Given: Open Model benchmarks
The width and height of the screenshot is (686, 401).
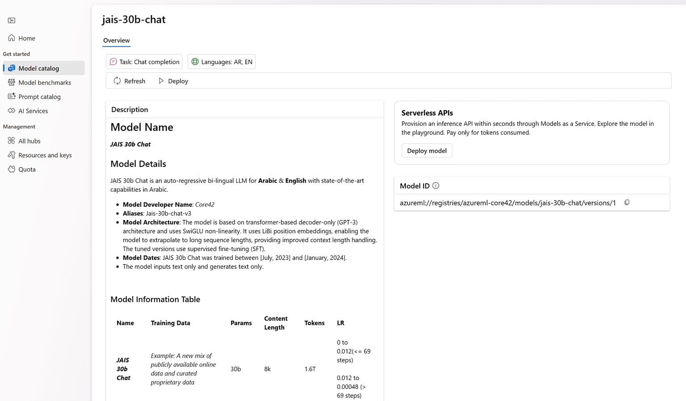Looking at the screenshot, I should click(45, 82).
